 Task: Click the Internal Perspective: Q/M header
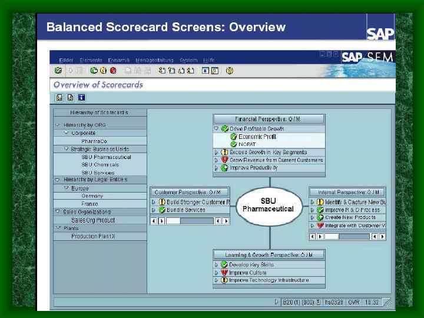coord(347,192)
